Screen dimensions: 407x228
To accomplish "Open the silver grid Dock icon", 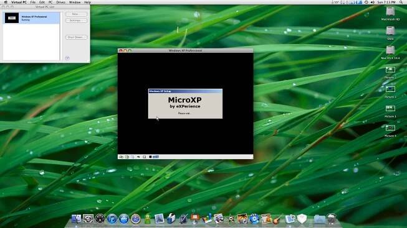I will tap(88, 219).
